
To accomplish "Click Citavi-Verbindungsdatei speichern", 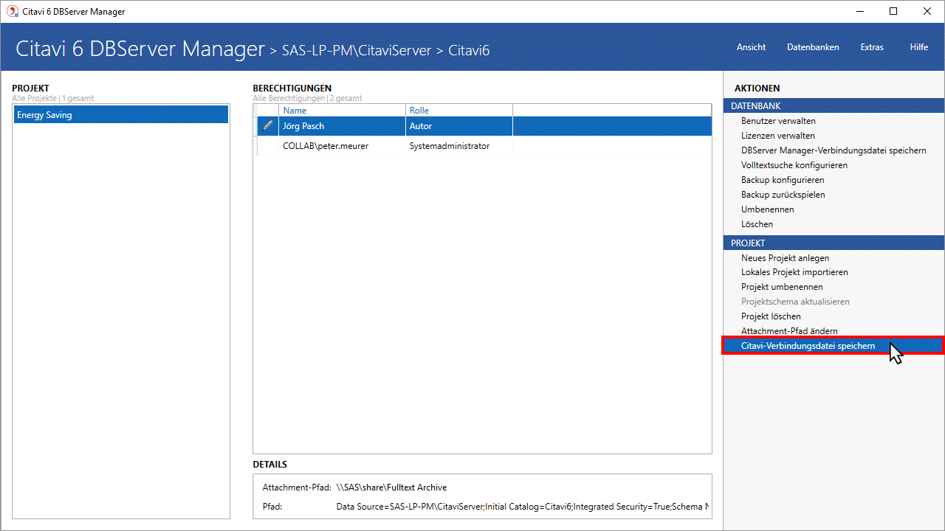I will click(x=833, y=346).
